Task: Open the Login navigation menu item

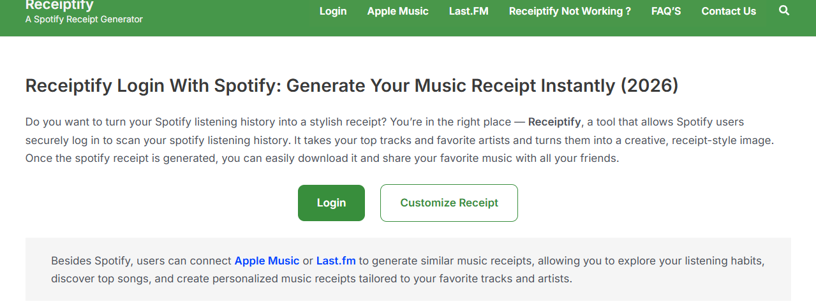Action: click(333, 11)
